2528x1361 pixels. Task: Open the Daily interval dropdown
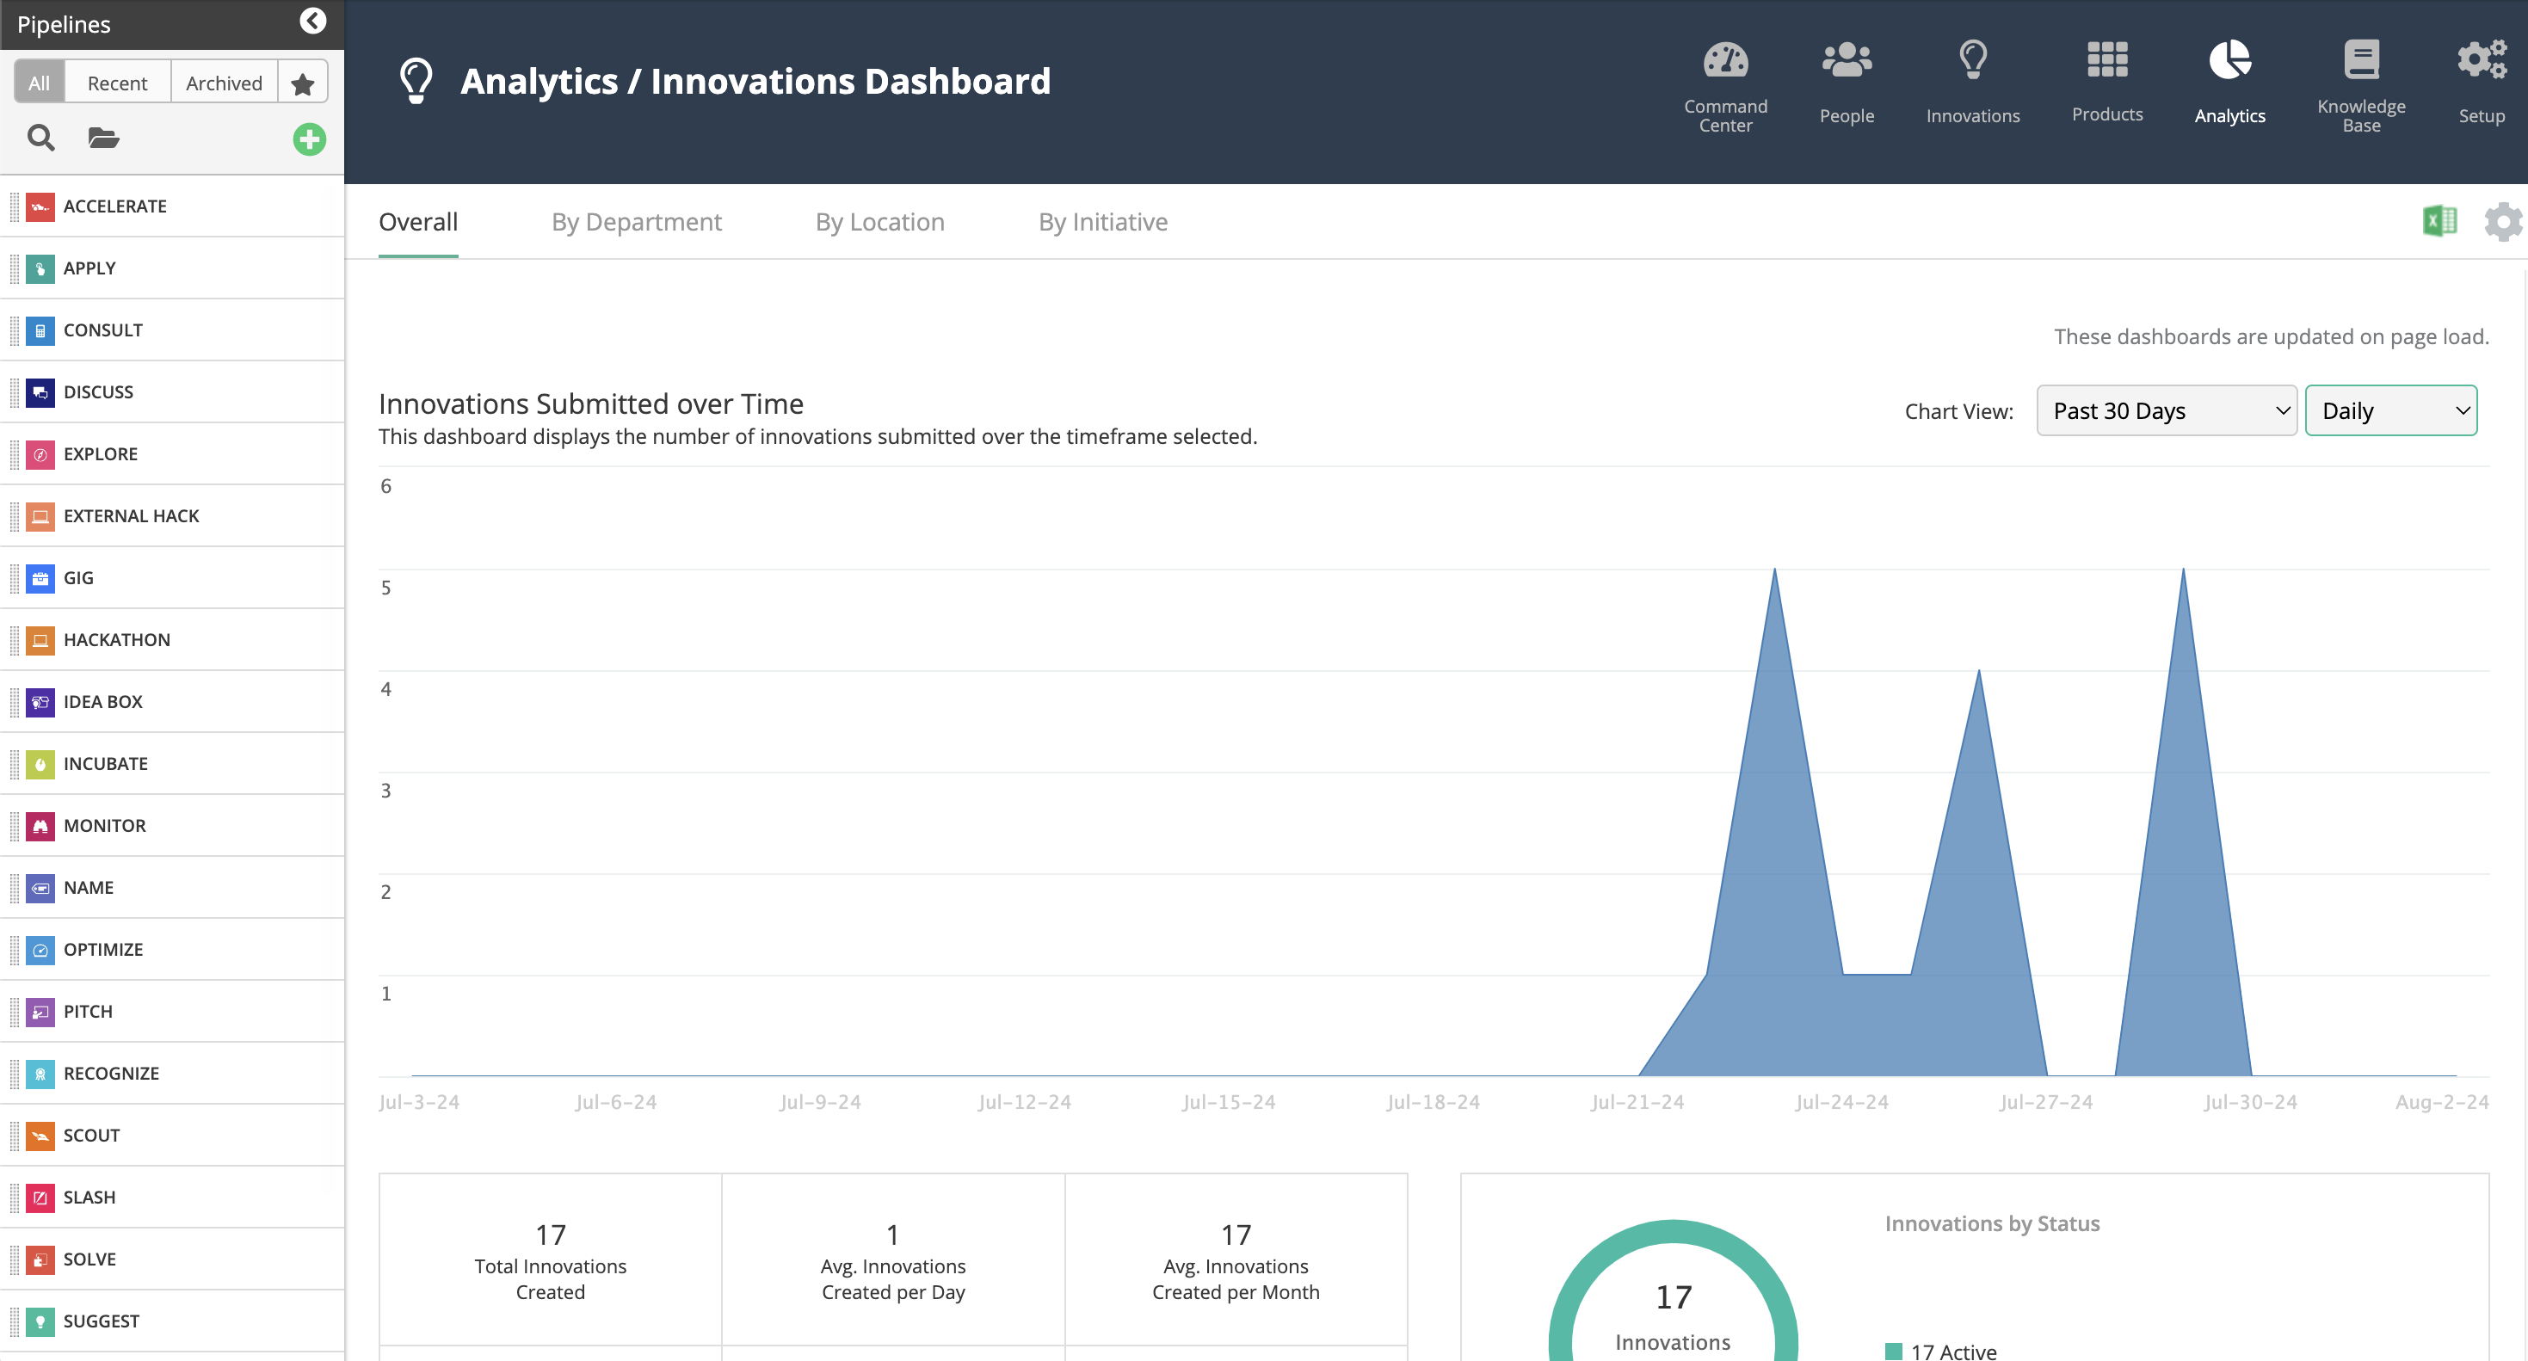tap(2390, 410)
